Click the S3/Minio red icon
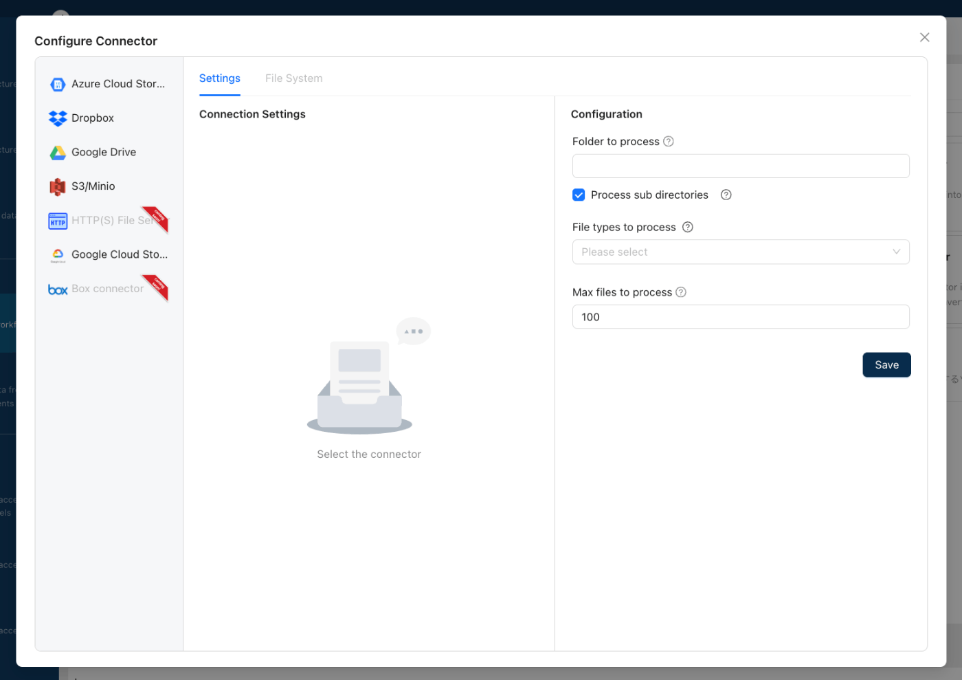 (x=58, y=187)
